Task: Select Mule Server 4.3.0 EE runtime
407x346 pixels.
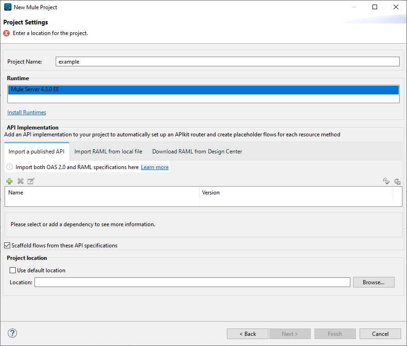Action: point(203,90)
